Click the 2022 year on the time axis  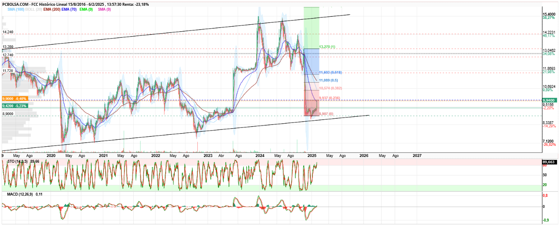click(155, 156)
